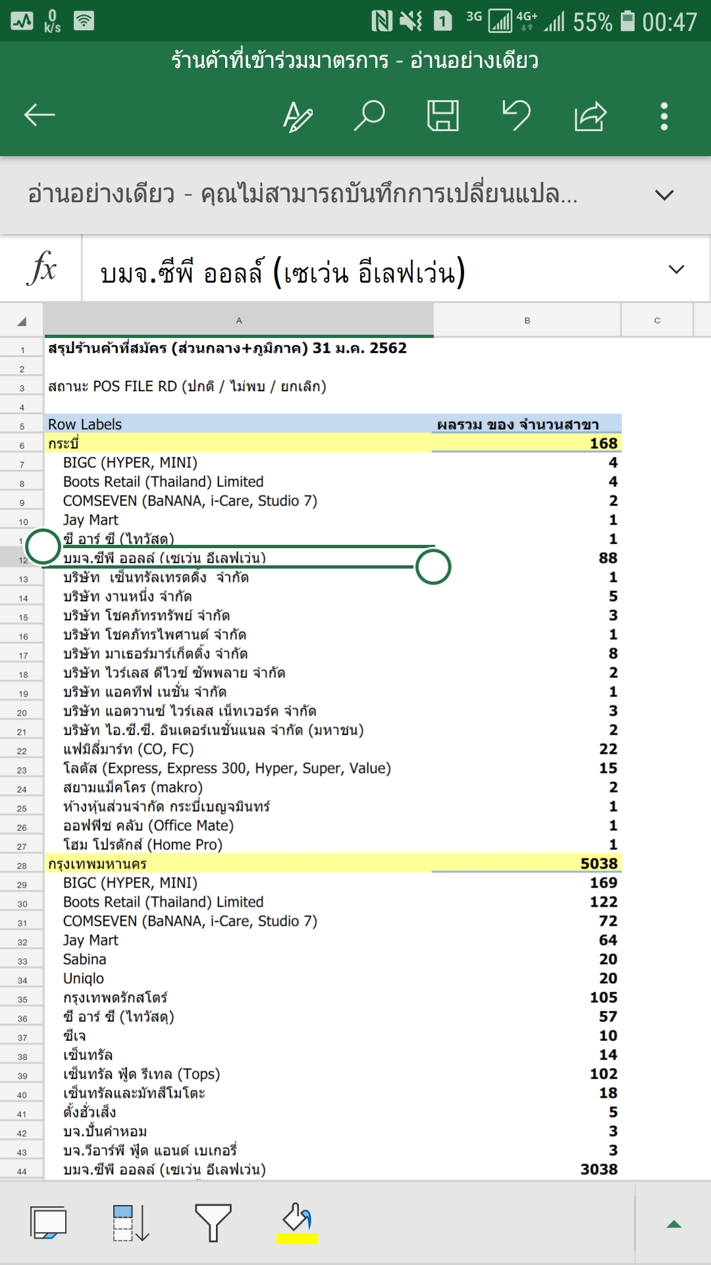Tap the NFC status bar icon
Screen dimensions: 711x1265
click(382, 21)
